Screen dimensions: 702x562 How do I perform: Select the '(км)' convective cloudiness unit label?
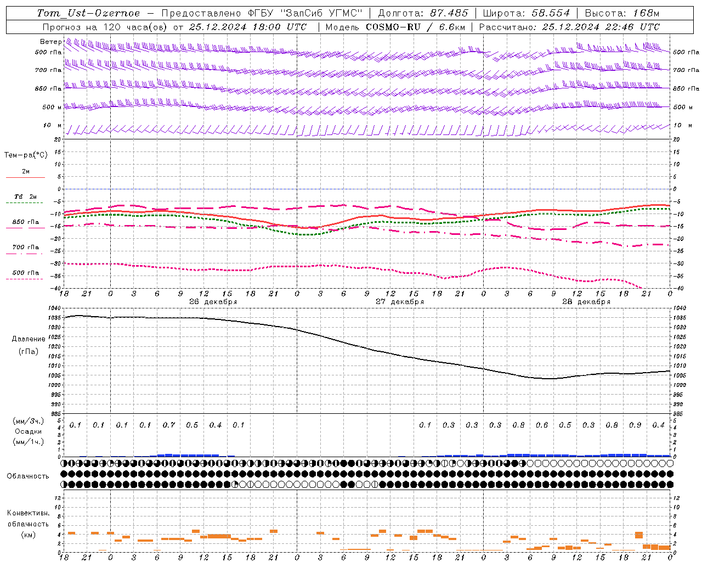pos(29,534)
